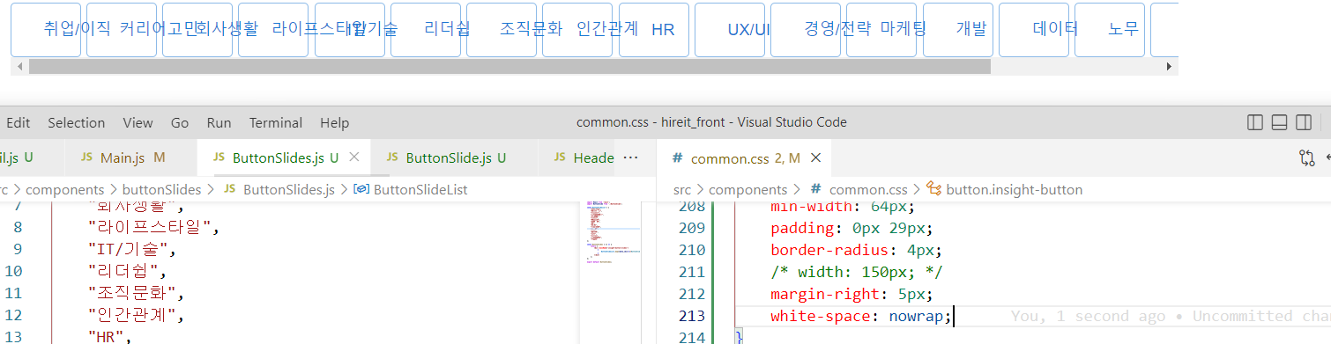The image size is (1331, 344).
Task: Open the Go menu
Action: pos(180,122)
